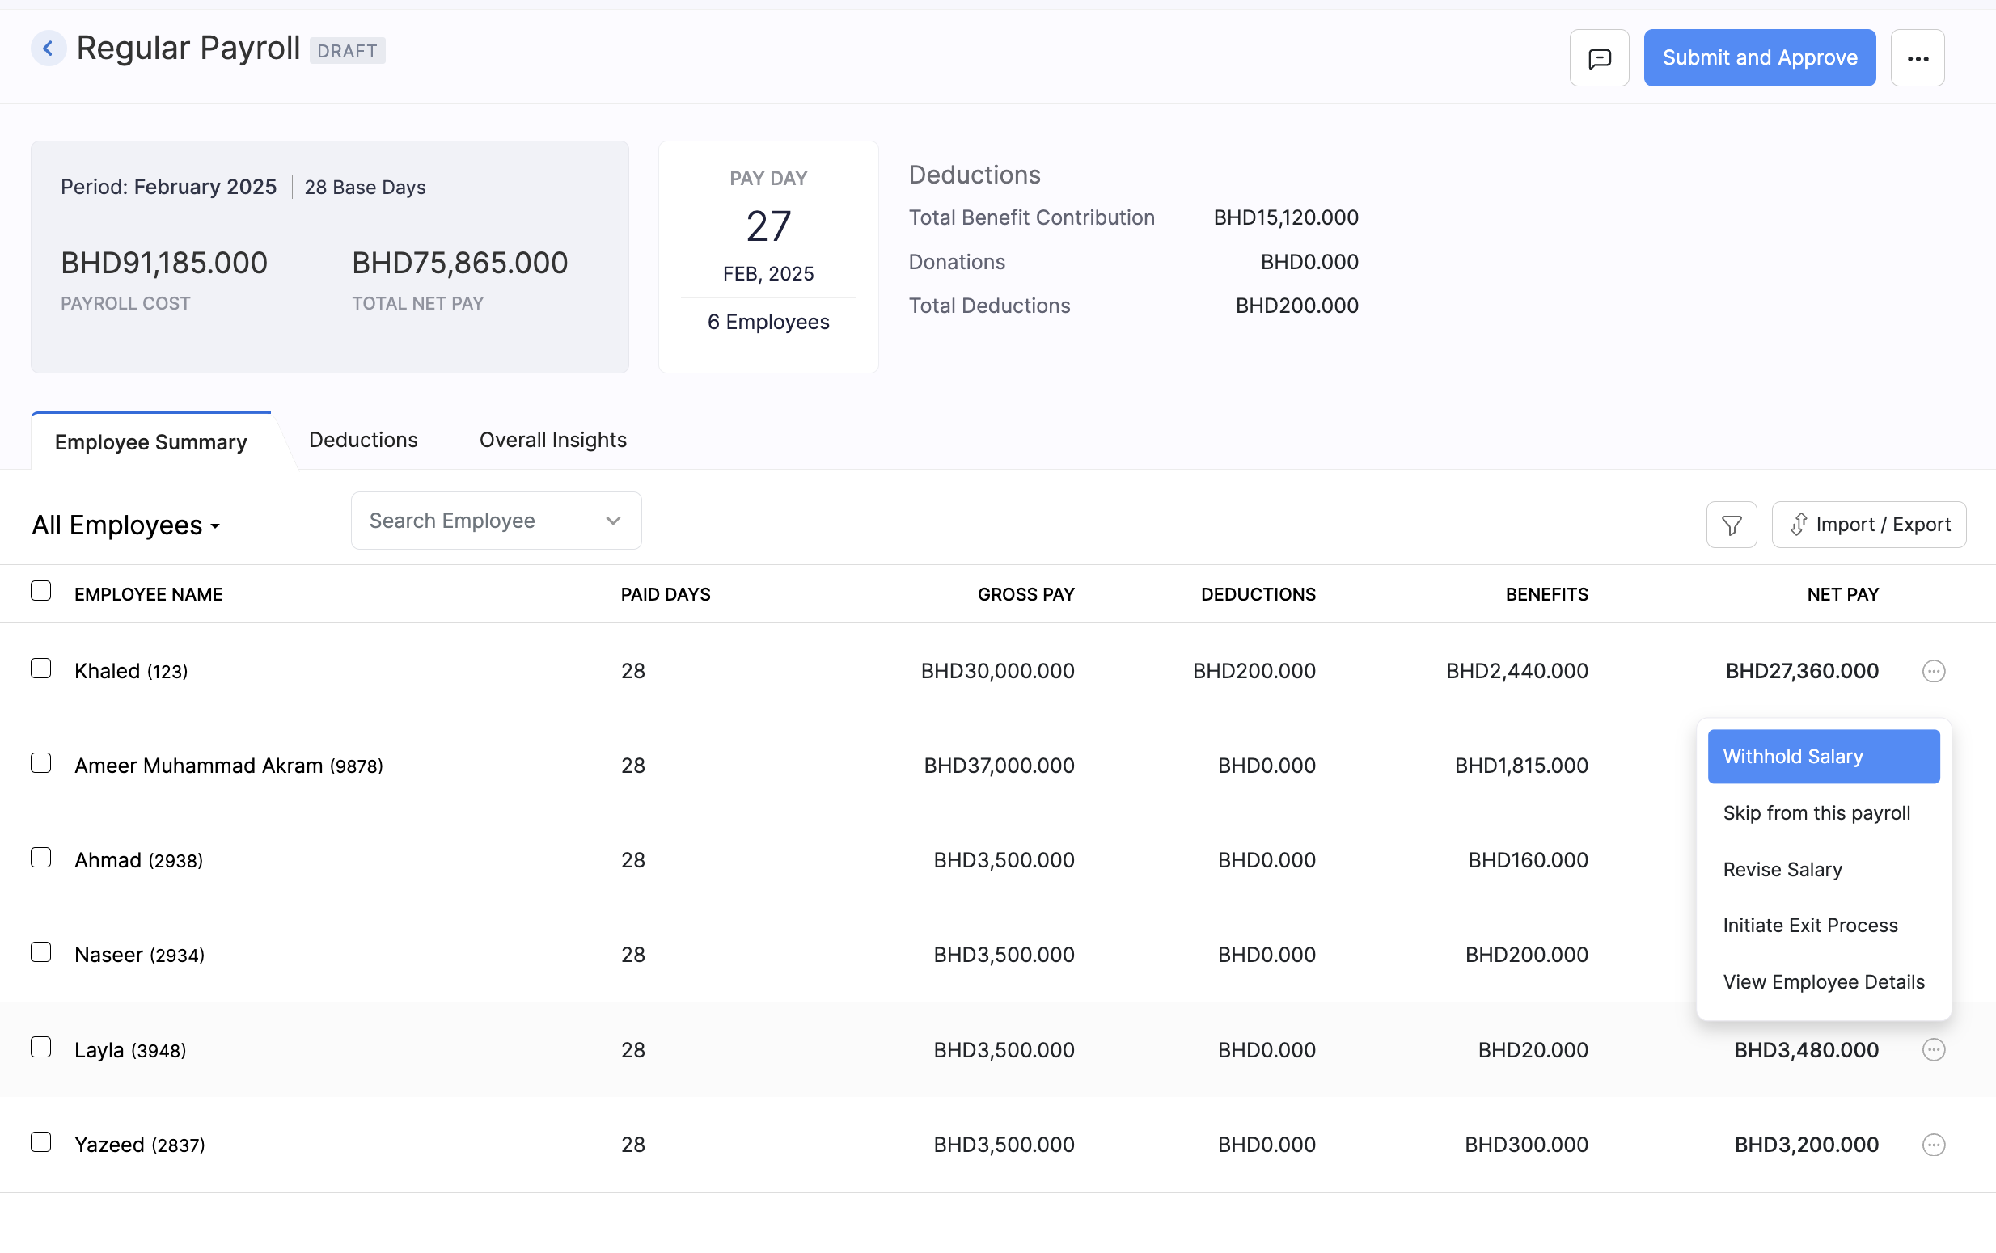Open the more options ellipsis in the header
The height and width of the screenshot is (1253, 1996).
point(1918,57)
